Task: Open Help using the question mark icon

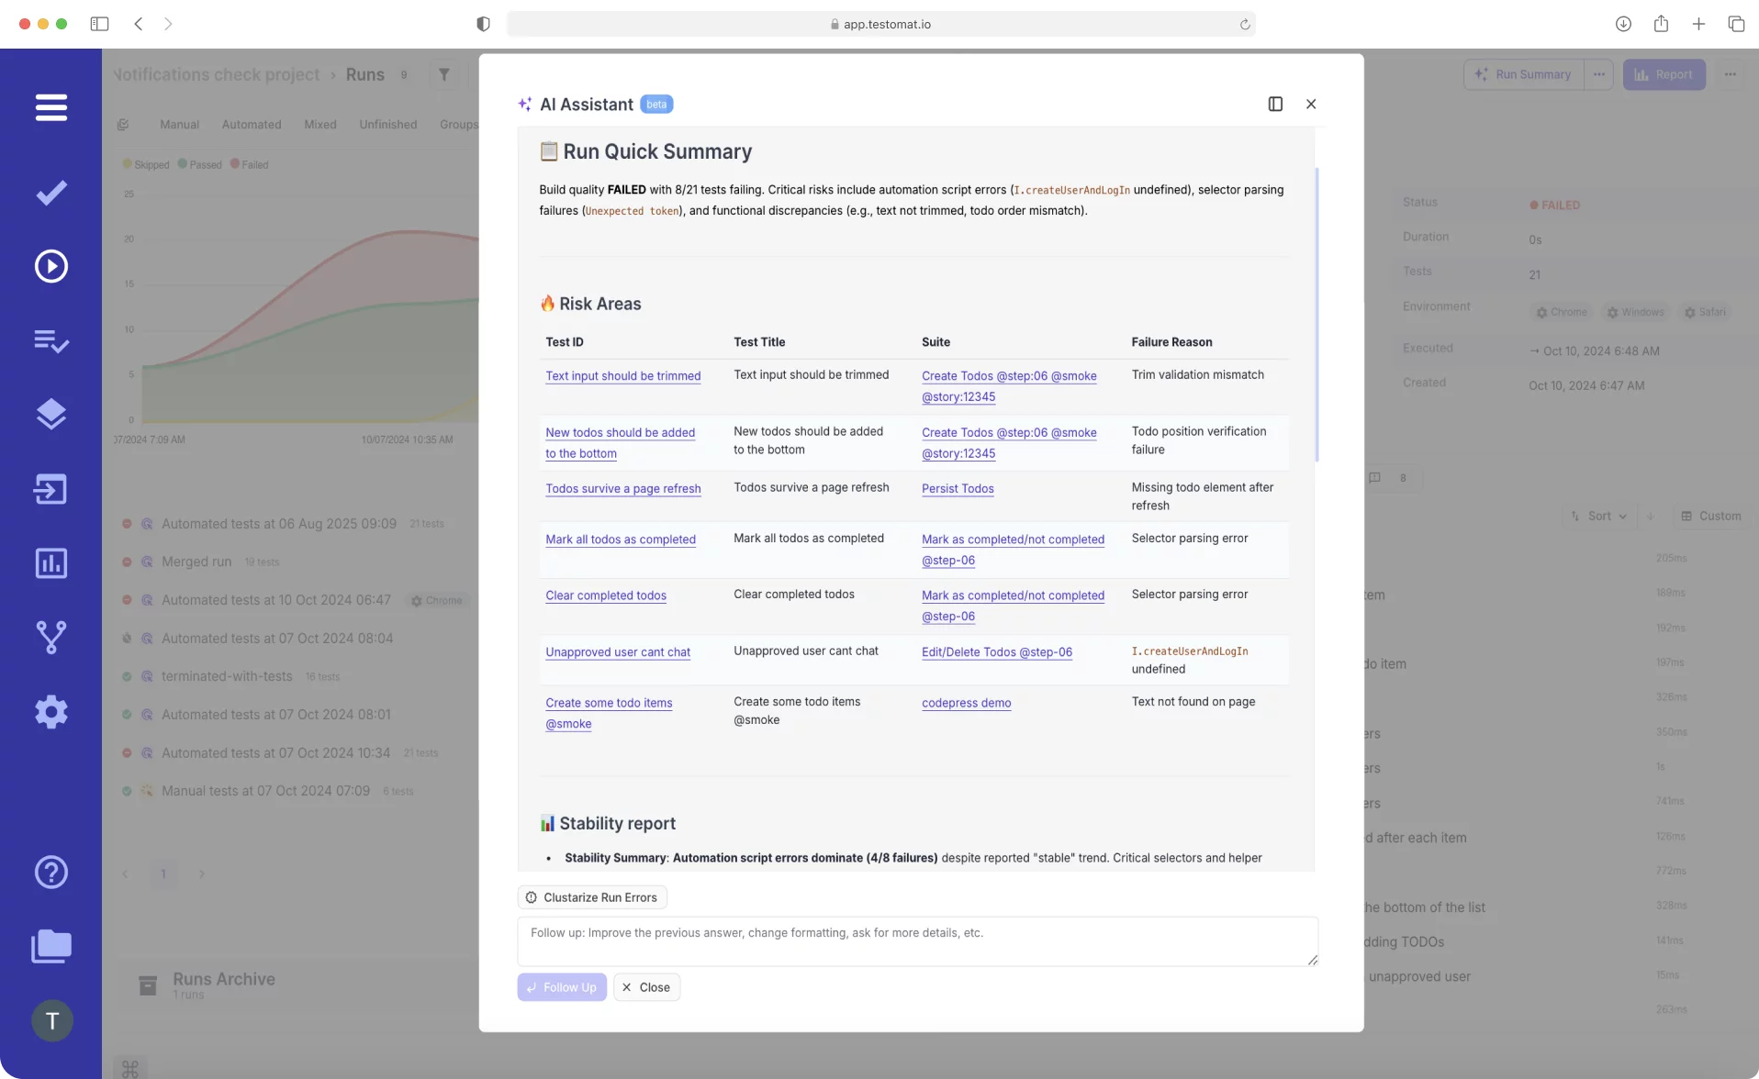Action: pyautogui.click(x=51, y=872)
